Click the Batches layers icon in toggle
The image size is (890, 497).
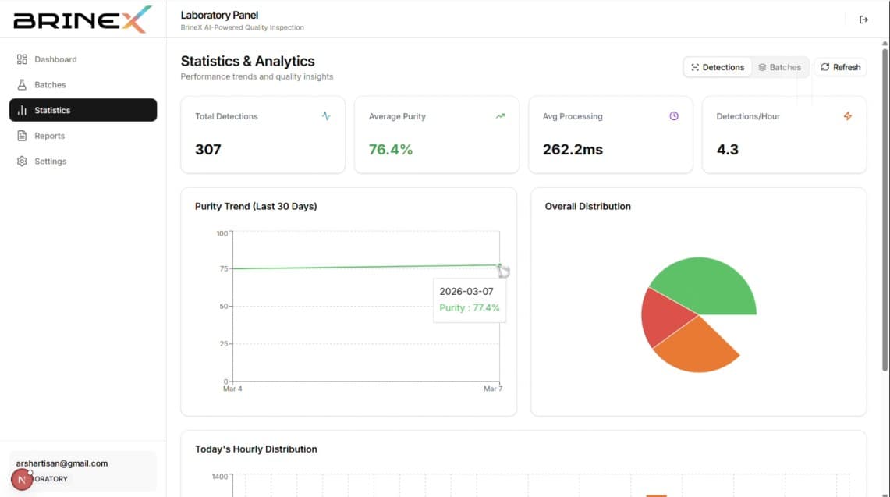pyautogui.click(x=762, y=67)
